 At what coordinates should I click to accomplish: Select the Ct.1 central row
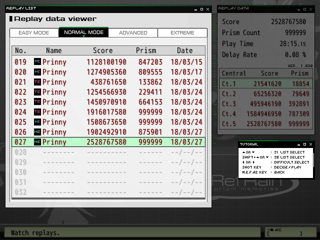click(x=266, y=84)
